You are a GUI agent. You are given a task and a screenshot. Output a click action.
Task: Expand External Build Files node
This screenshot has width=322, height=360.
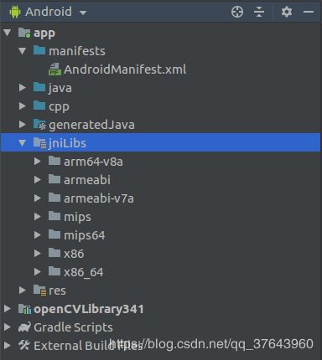[x=8, y=346]
